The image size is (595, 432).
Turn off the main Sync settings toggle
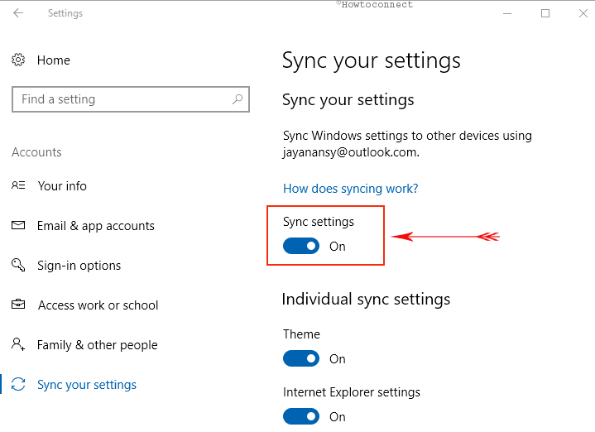[x=301, y=246]
